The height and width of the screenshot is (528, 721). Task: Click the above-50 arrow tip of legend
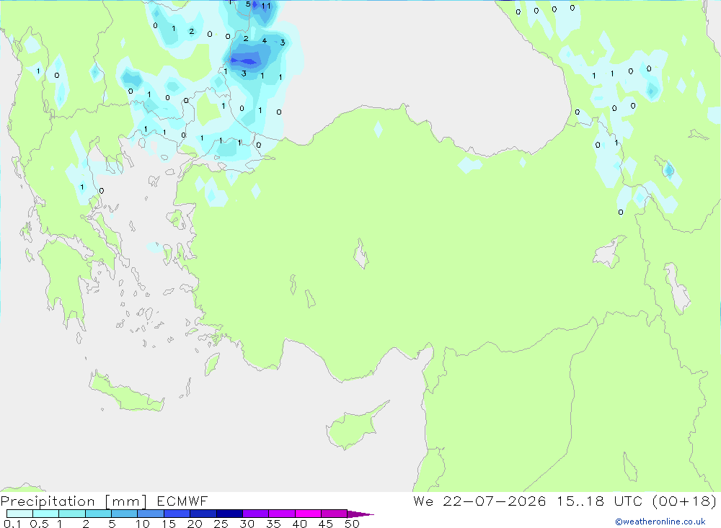pos(360,514)
